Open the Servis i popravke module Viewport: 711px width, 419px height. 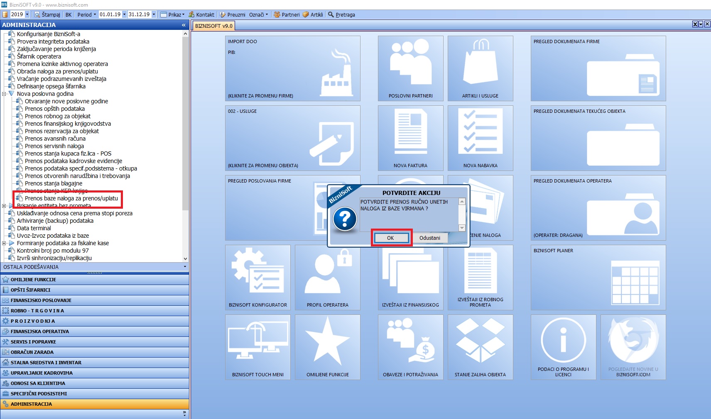coord(95,342)
